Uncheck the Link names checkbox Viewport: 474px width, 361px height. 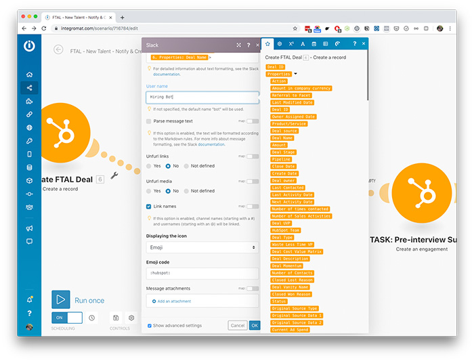pyautogui.click(x=149, y=207)
